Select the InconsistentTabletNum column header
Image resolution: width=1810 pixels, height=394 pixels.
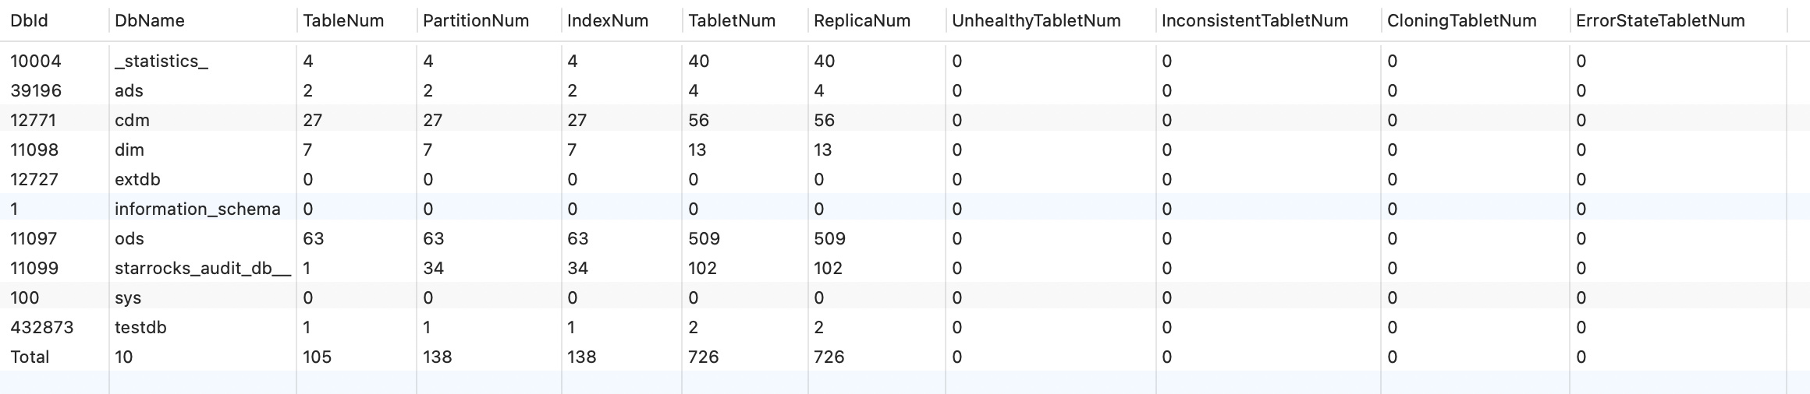click(1255, 21)
